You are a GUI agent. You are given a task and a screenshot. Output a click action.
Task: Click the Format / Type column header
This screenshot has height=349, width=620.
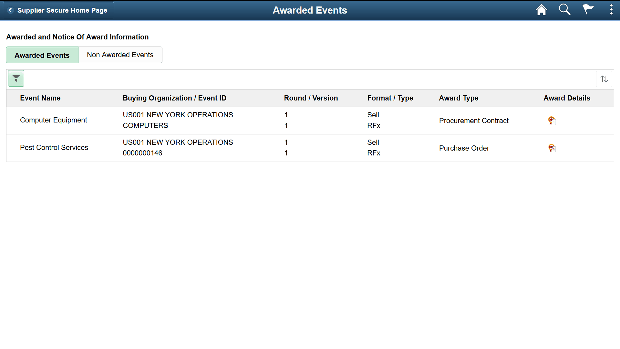(390, 98)
